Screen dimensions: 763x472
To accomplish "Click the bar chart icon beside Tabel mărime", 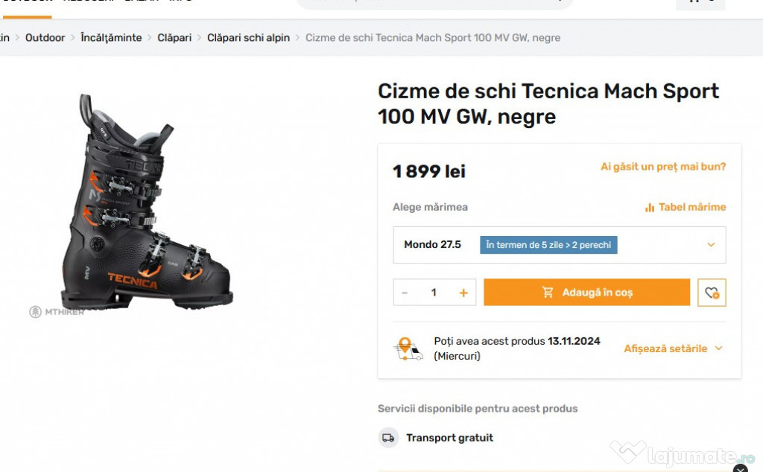I will pyautogui.click(x=650, y=208).
